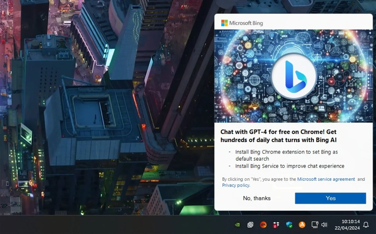Image resolution: width=376 pixels, height=234 pixels.
Task: Click the large Bing logo banner image
Action: tap(294, 76)
